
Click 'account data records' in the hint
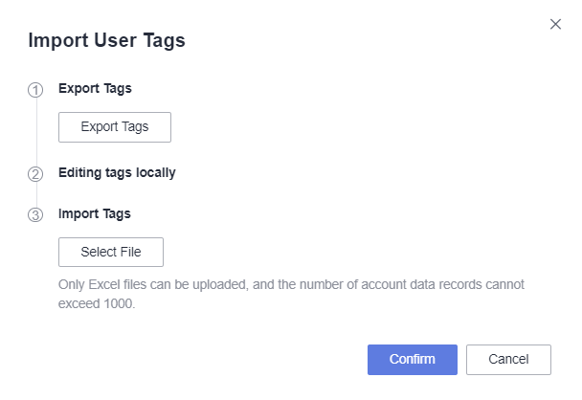(x=421, y=284)
